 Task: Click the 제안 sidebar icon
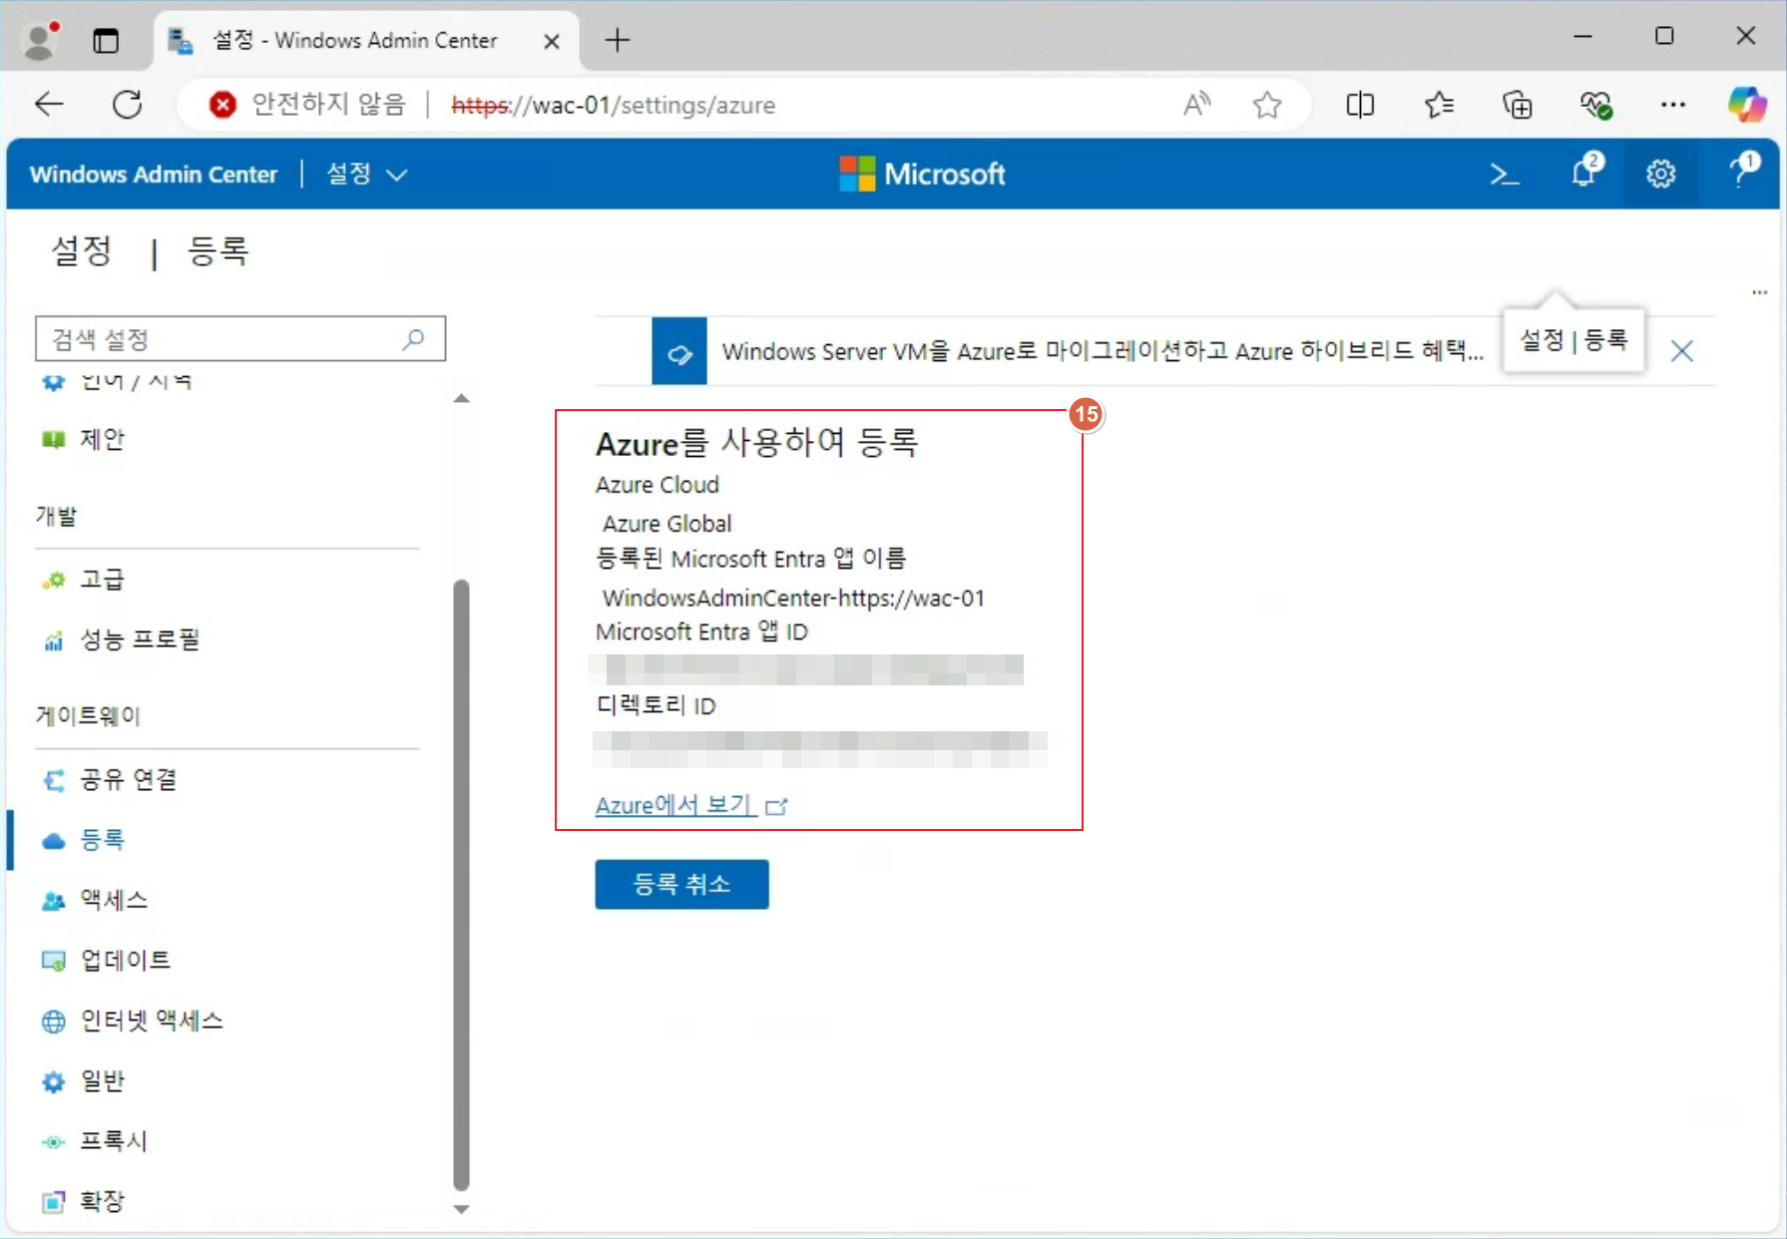(53, 440)
